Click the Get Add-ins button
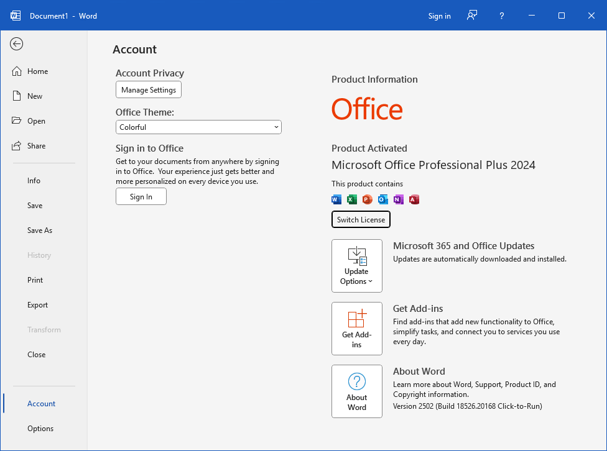This screenshot has height=451, width=607. click(357, 329)
